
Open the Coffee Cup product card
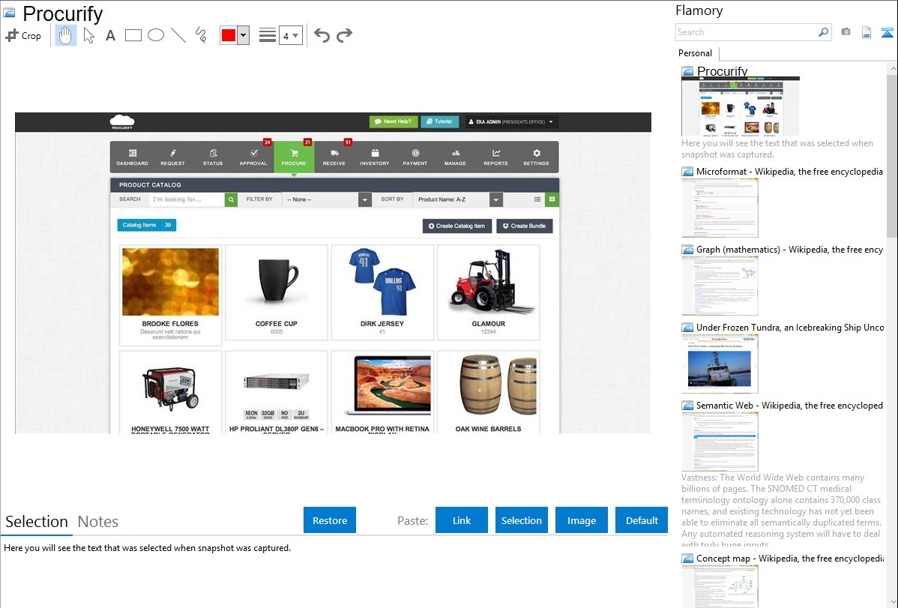(277, 292)
